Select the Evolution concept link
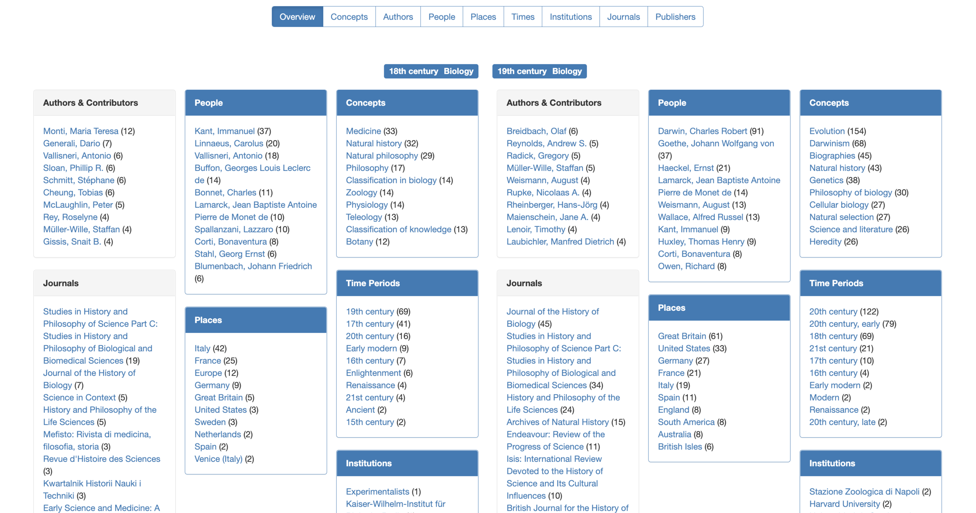The width and height of the screenshot is (976, 513). (x=826, y=131)
